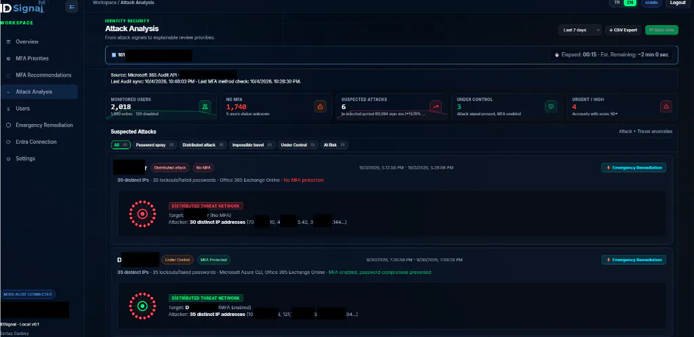
Task: Select the All filter tab
Action: click(121, 145)
